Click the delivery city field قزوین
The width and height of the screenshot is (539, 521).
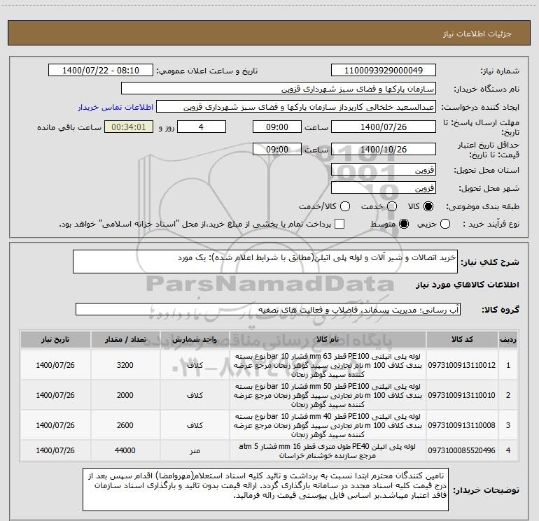pyautogui.click(x=384, y=188)
